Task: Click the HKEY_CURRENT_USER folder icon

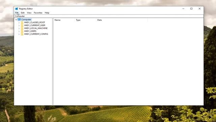Action: coord(22,25)
